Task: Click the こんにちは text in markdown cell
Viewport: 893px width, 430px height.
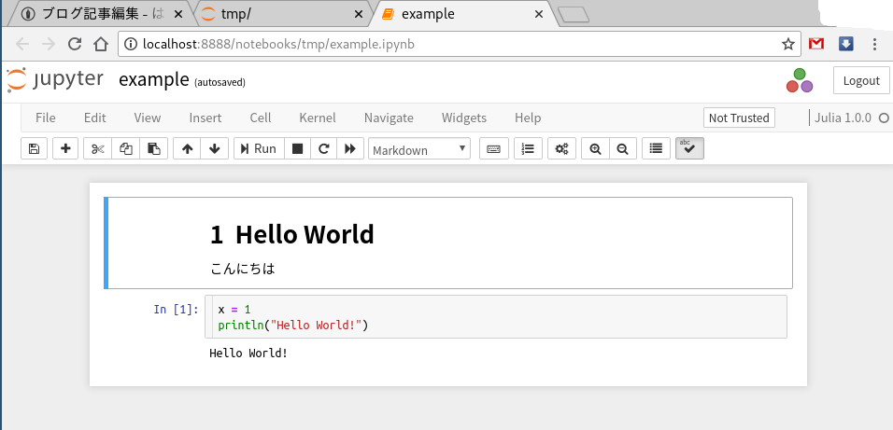Action: (x=243, y=269)
